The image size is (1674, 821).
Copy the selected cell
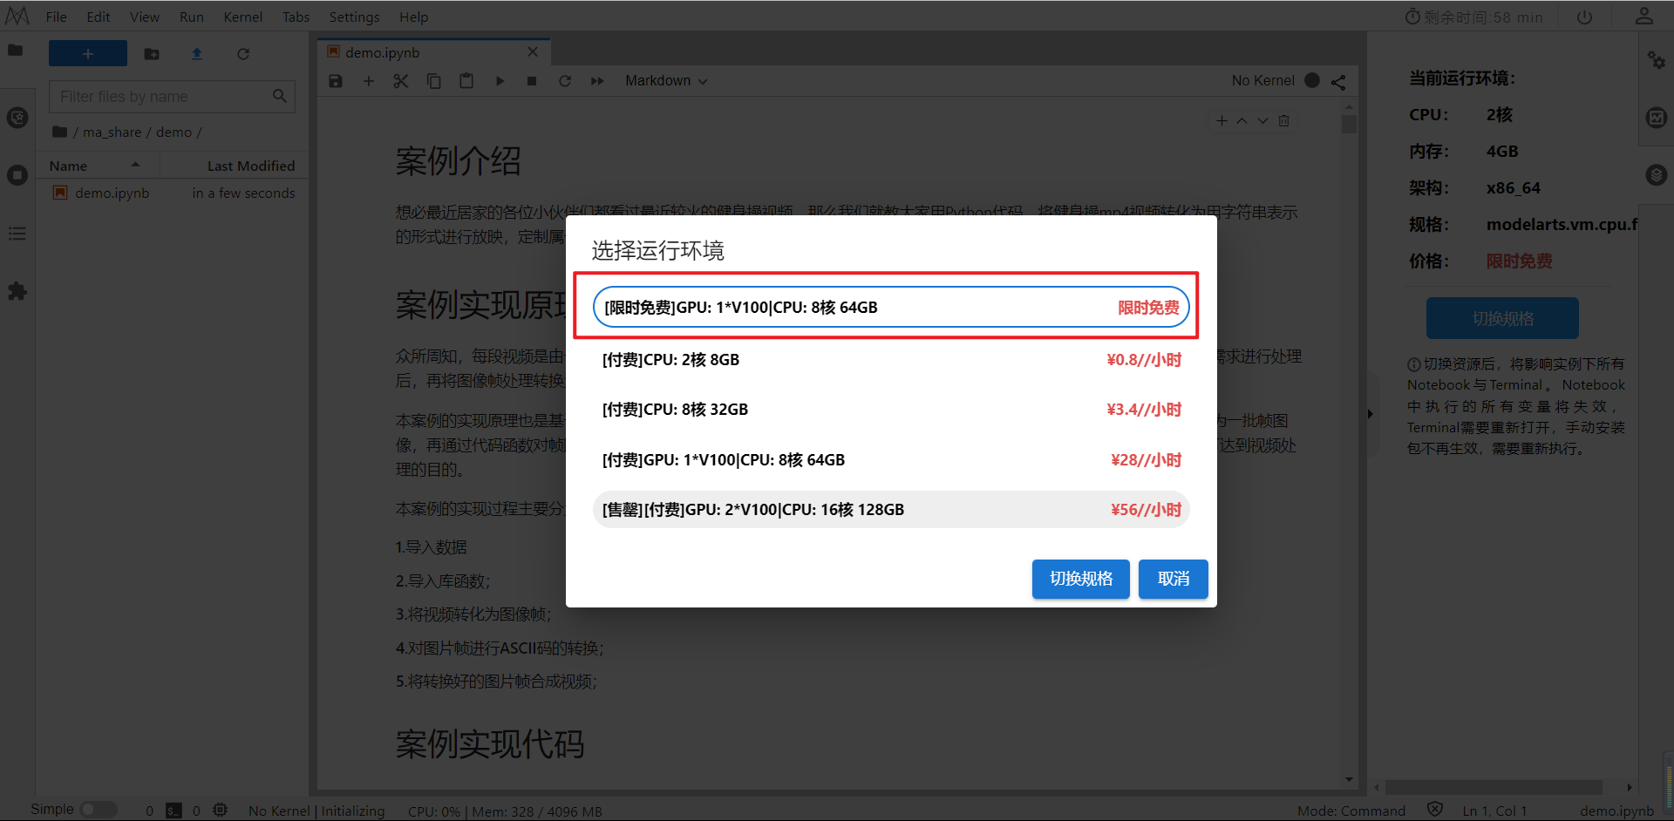[433, 81]
